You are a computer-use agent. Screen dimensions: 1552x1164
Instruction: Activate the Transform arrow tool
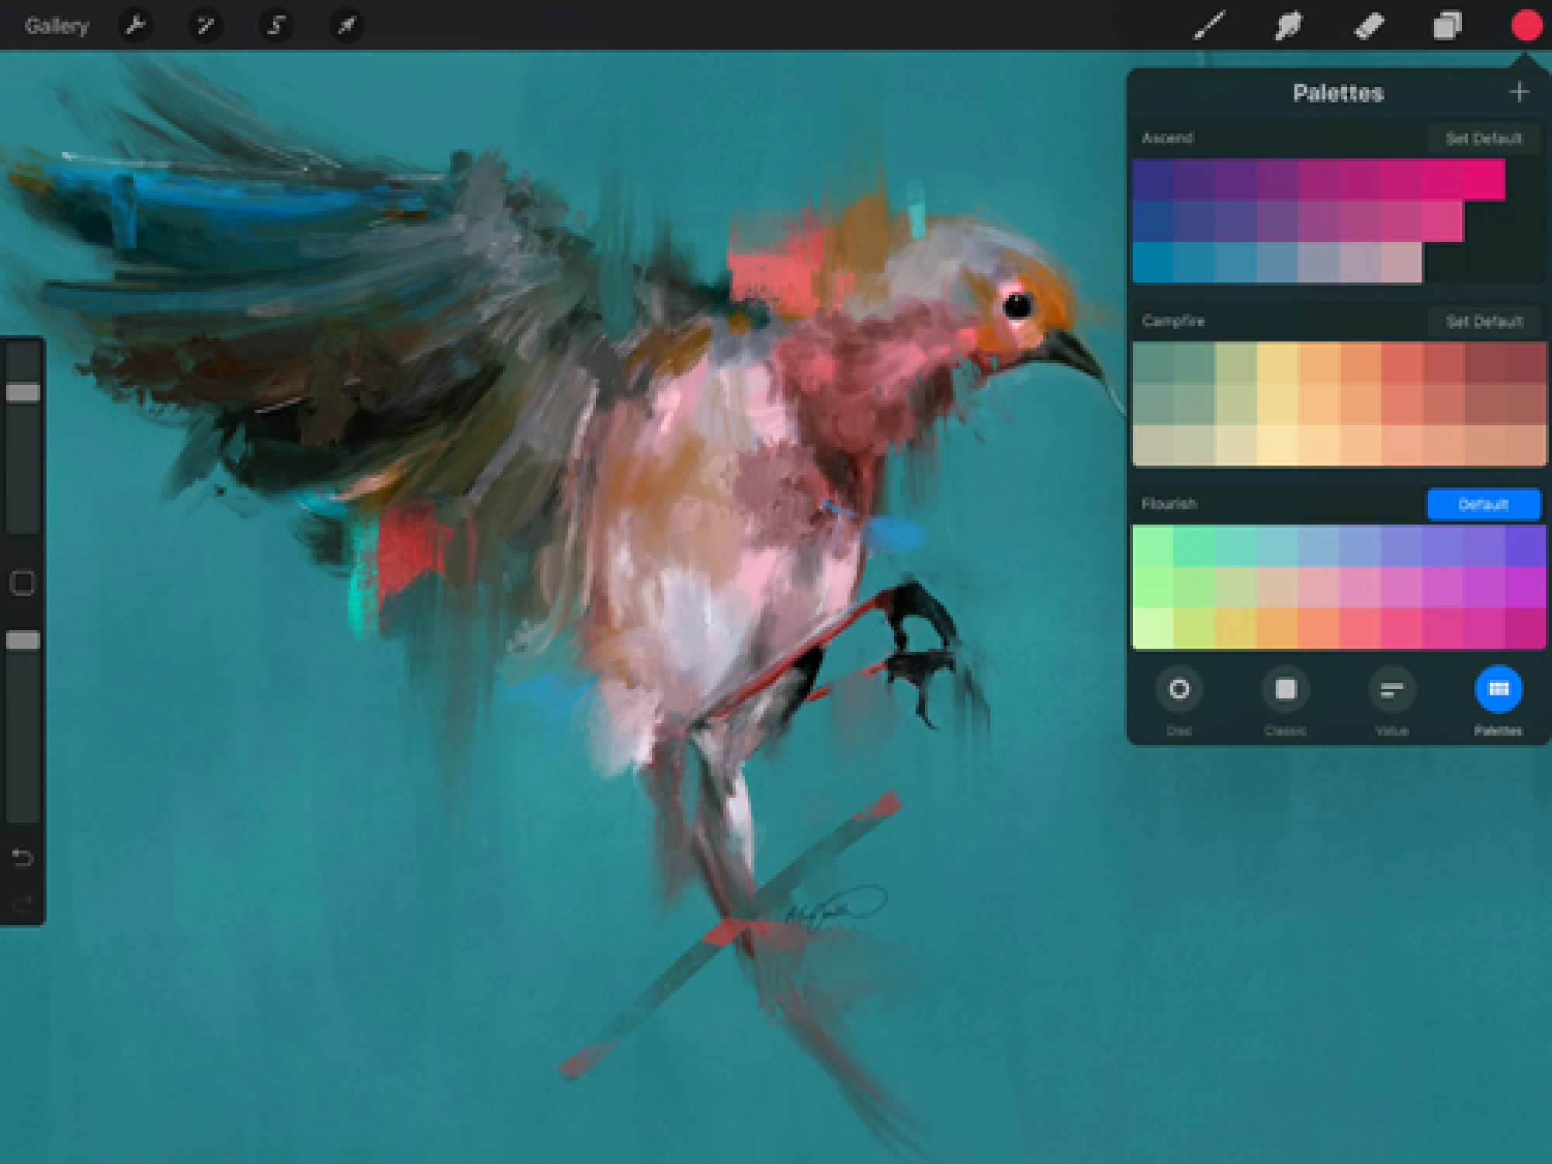coord(345,26)
